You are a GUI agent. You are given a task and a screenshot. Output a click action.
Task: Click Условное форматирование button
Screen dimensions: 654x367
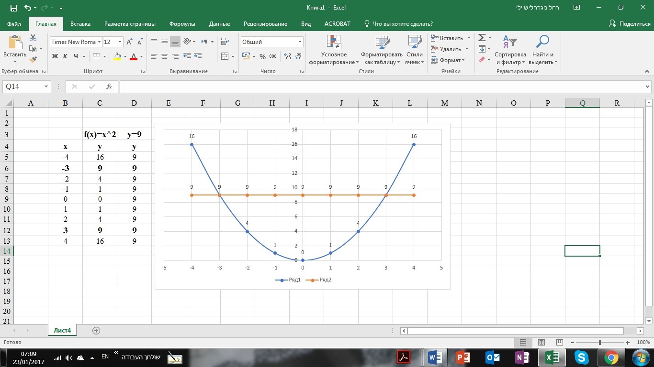click(x=334, y=50)
